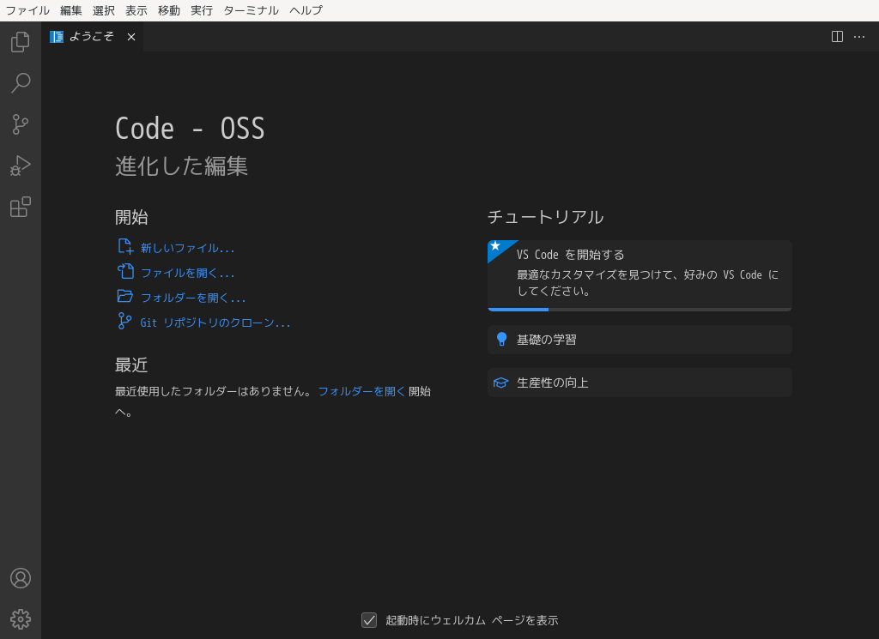Open the Manage gear icon
This screenshot has height=639, width=879.
[21, 619]
